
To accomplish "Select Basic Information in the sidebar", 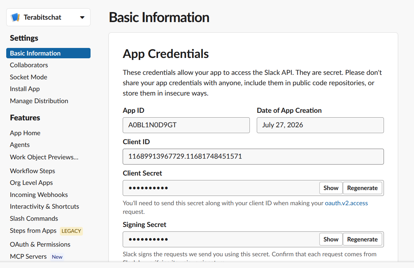I will pyautogui.click(x=48, y=53).
